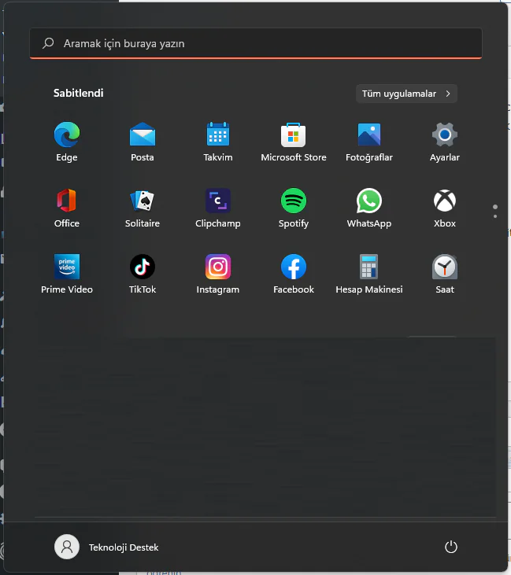Launch Clipchamp video editor
511x575 pixels.
[218, 208]
